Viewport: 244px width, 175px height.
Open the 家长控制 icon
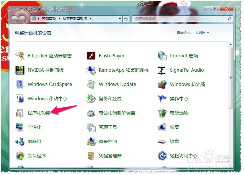(x=91, y=142)
